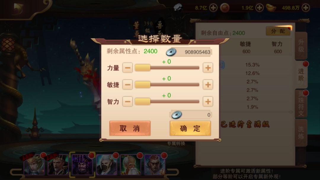The width and height of the screenshot is (320, 180).
Task: Switch to the 进阶 tab
Action: click(x=301, y=75)
